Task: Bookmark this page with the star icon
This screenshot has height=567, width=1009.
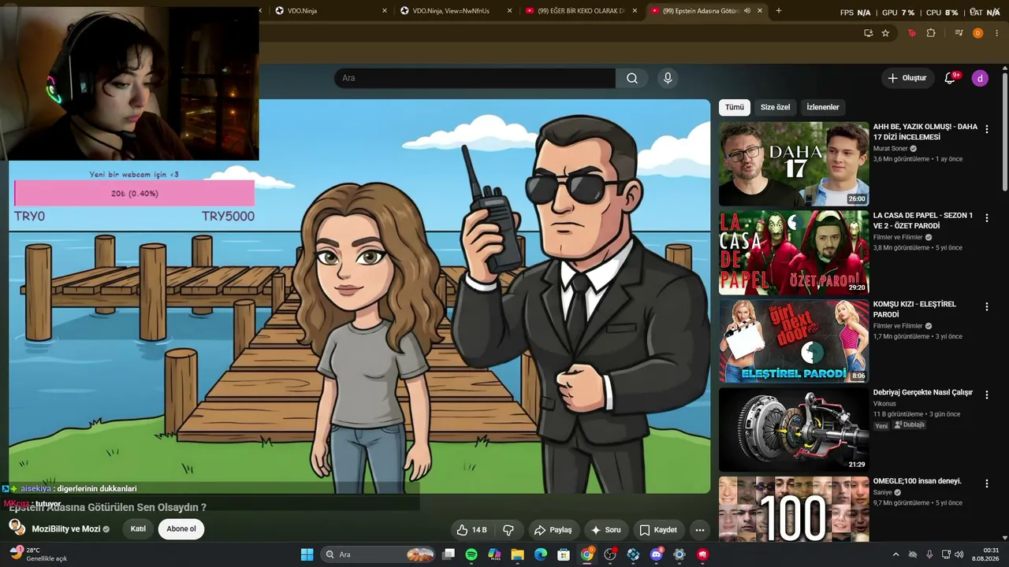Action: [x=885, y=33]
